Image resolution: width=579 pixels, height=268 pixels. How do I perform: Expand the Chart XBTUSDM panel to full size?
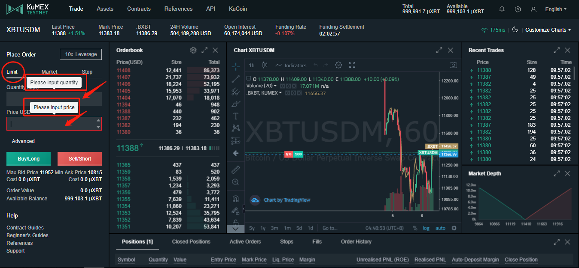(x=439, y=50)
